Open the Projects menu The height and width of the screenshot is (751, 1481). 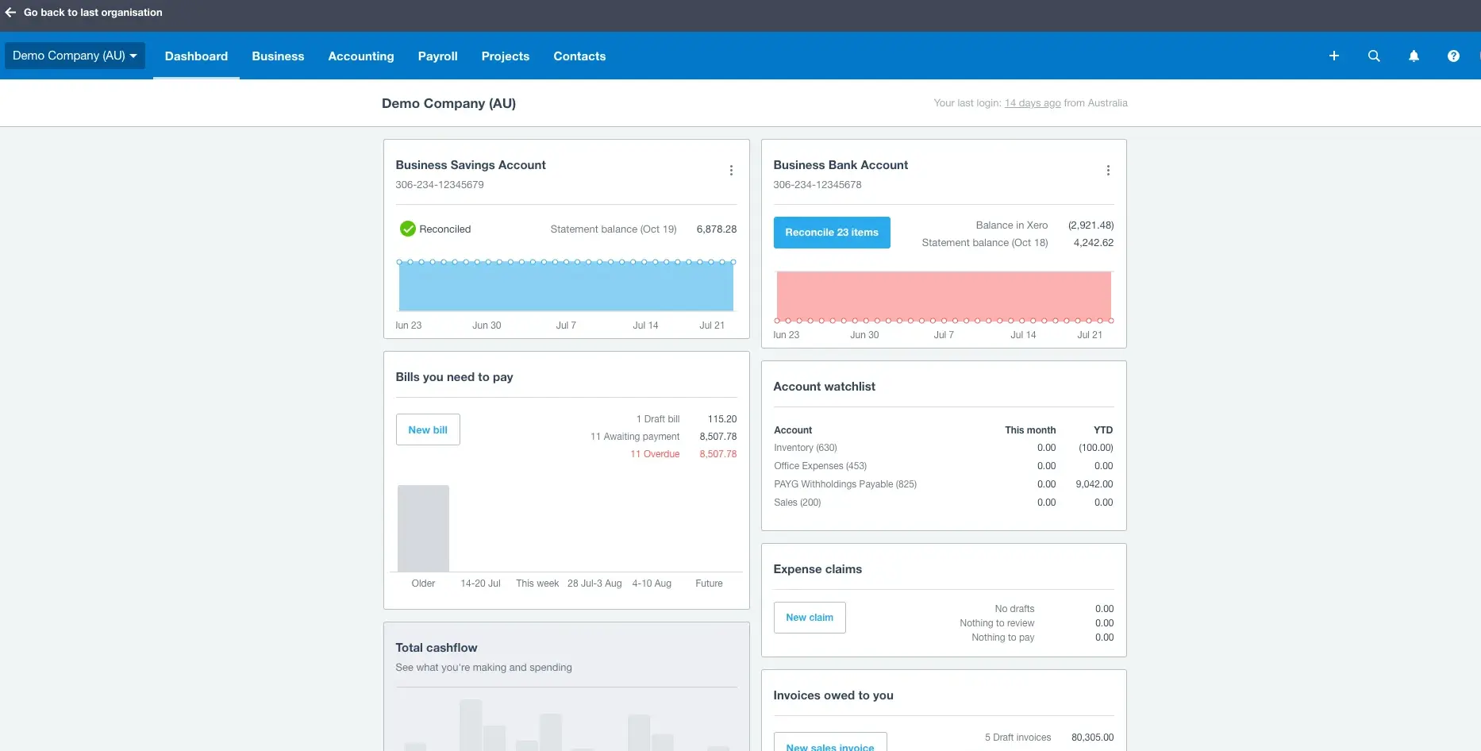(506, 56)
